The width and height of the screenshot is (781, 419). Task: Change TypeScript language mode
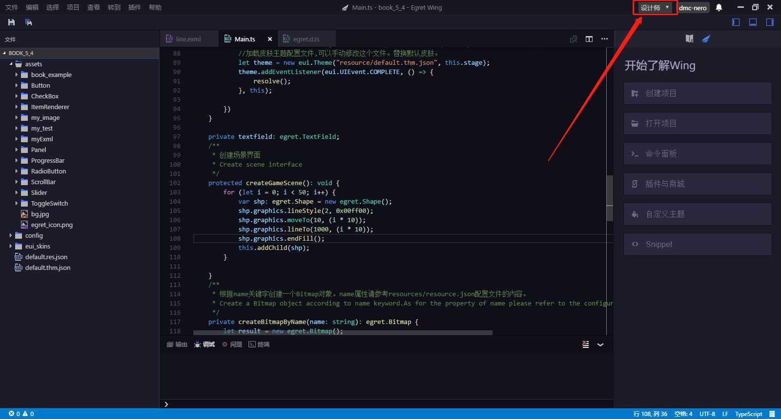click(x=748, y=414)
